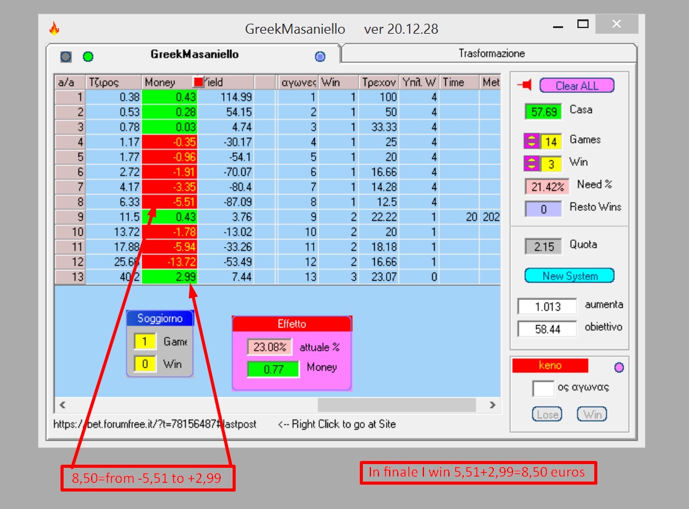The height and width of the screenshot is (509, 689).
Task: Click the gray circle indicator top-left
Action: 66,56
